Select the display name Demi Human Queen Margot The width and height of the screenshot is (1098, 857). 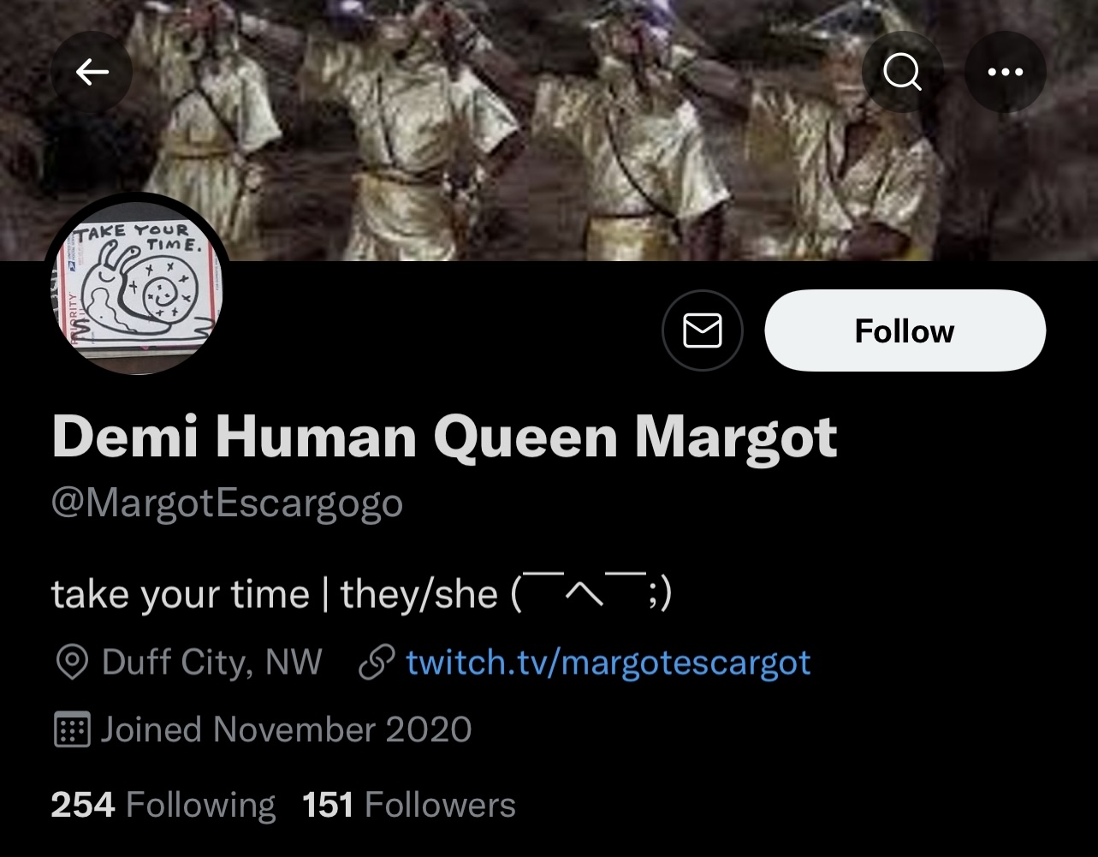coord(444,437)
